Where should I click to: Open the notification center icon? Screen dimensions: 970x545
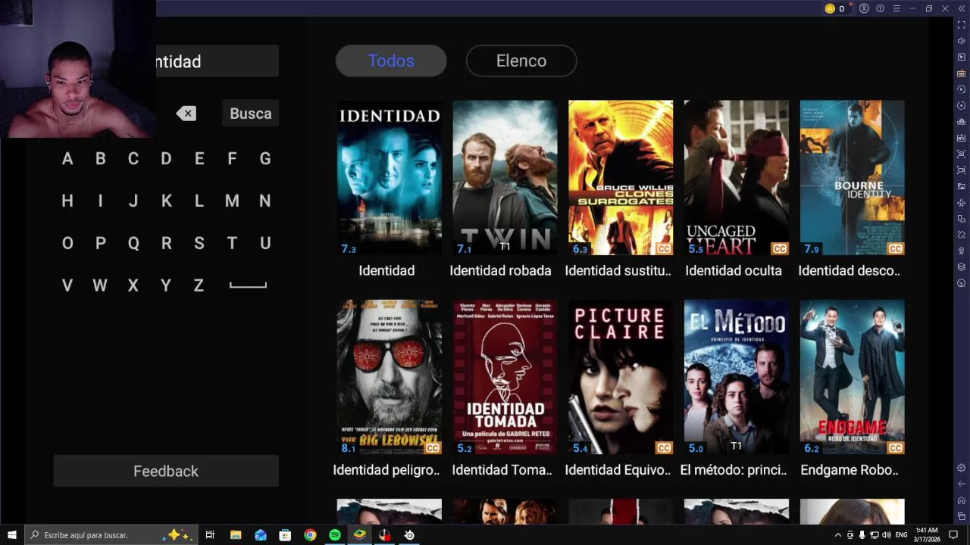coord(953,535)
